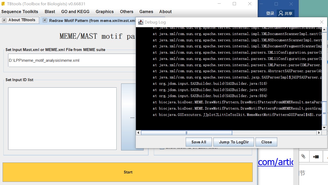
Task: Close the Debug Log dialog with X
Action: click(322, 22)
